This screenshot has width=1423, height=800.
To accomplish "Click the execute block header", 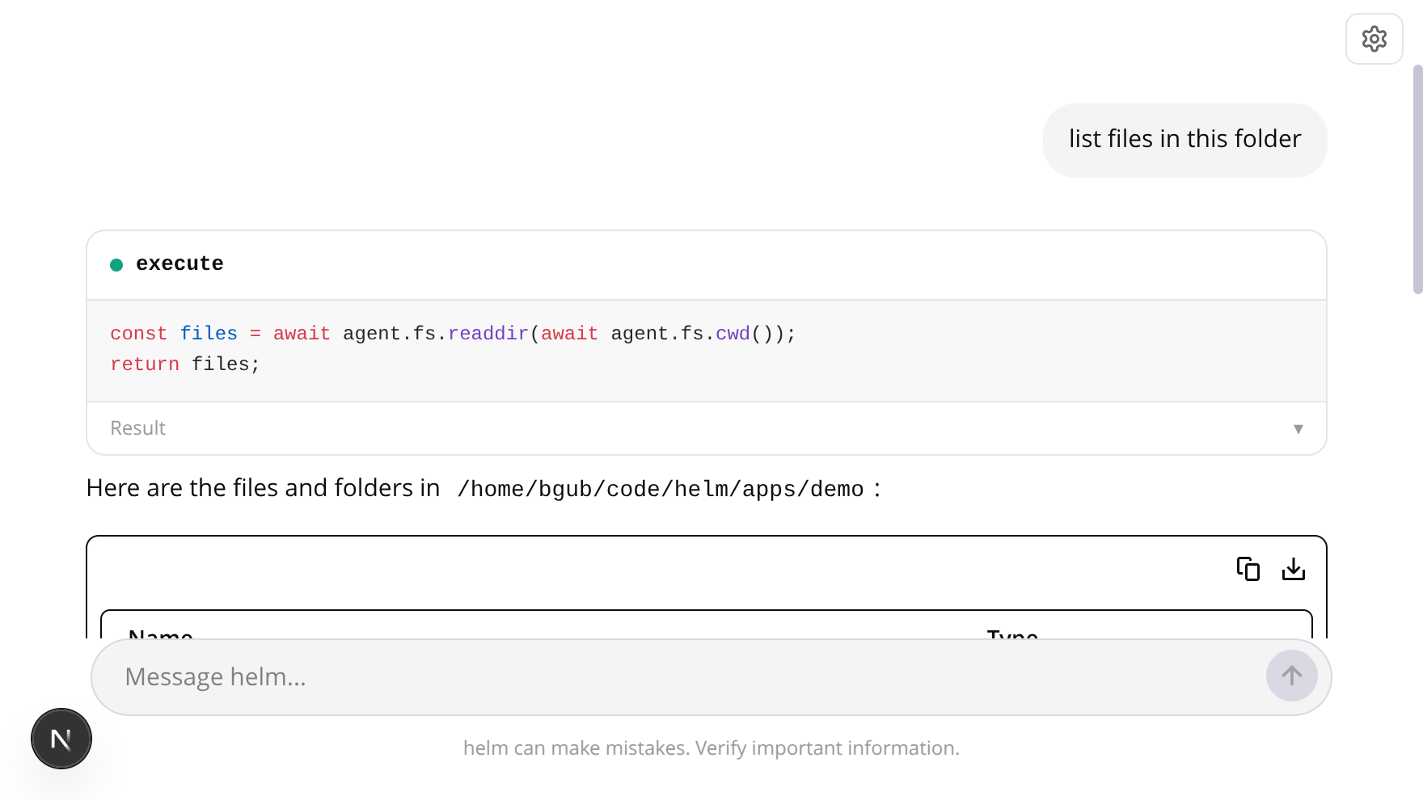I will (179, 263).
